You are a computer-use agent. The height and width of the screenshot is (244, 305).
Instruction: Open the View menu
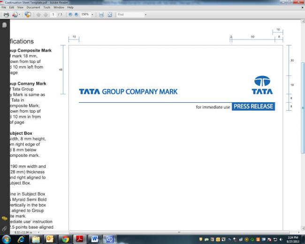click(x=20, y=8)
